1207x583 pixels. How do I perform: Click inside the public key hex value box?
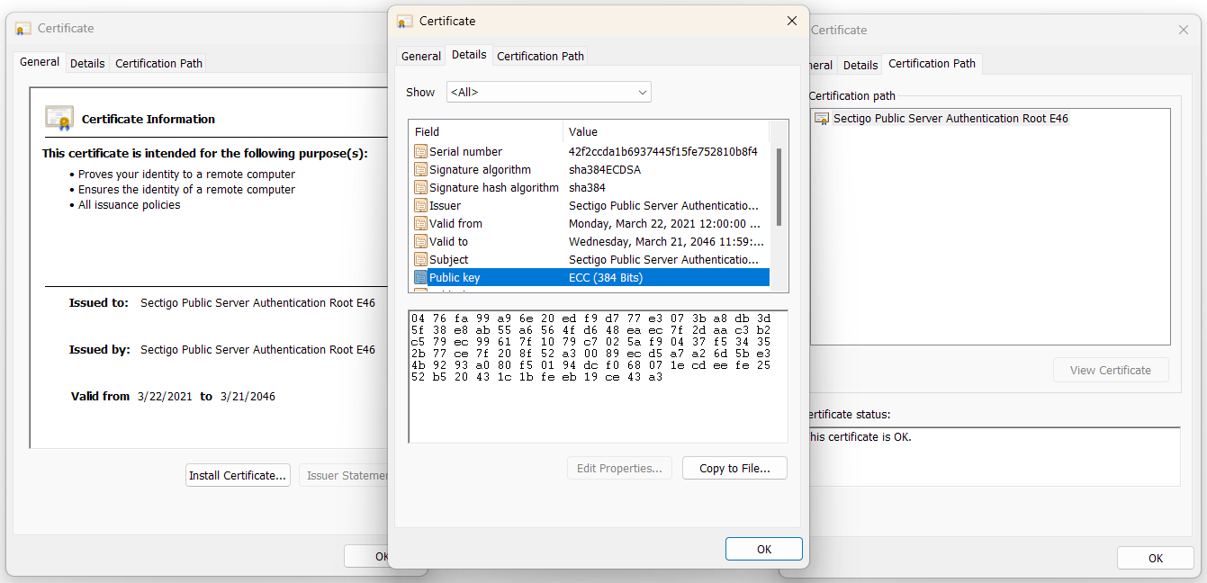[x=598, y=376]
